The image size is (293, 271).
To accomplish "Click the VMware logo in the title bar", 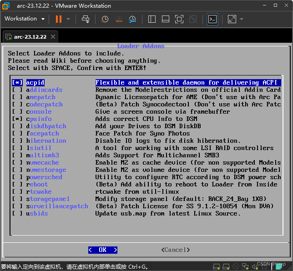I will (x=6, y=5).
